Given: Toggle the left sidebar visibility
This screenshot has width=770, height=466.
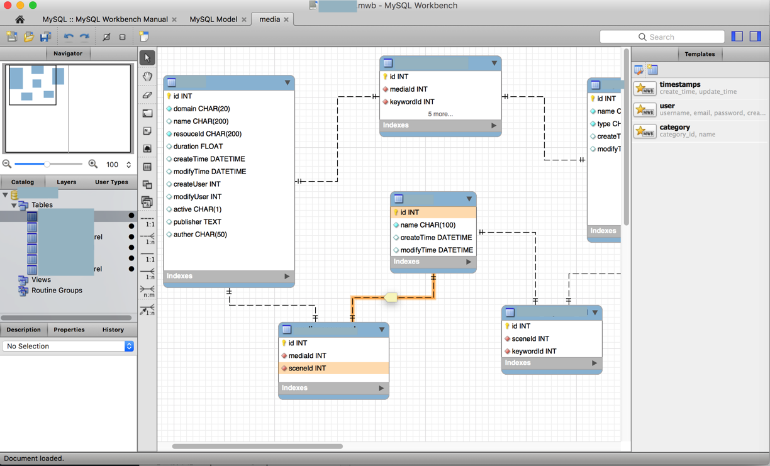Looking at the screenshot, I should [x=737, y=36].
